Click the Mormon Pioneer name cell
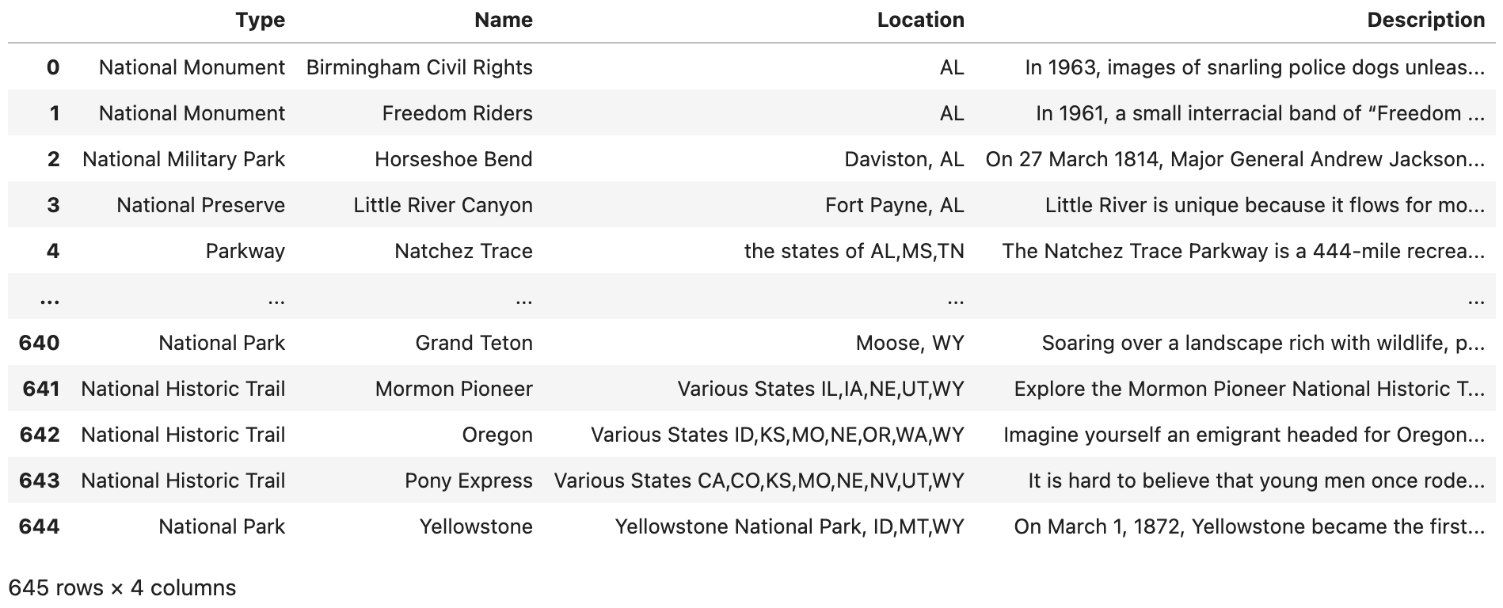The width and height of the screenshot is (1503, 608). click(x=454, y=389)
